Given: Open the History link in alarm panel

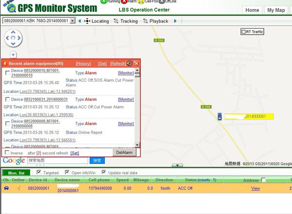Looking at the screenshot, I should click(x=83, y=64).
